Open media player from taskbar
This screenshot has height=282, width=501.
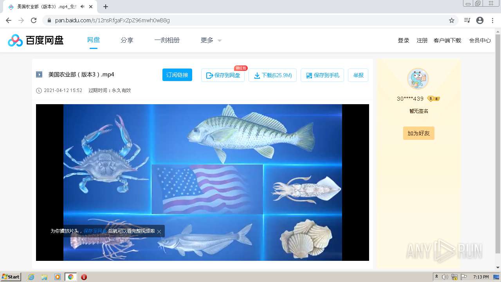point(58,277)
